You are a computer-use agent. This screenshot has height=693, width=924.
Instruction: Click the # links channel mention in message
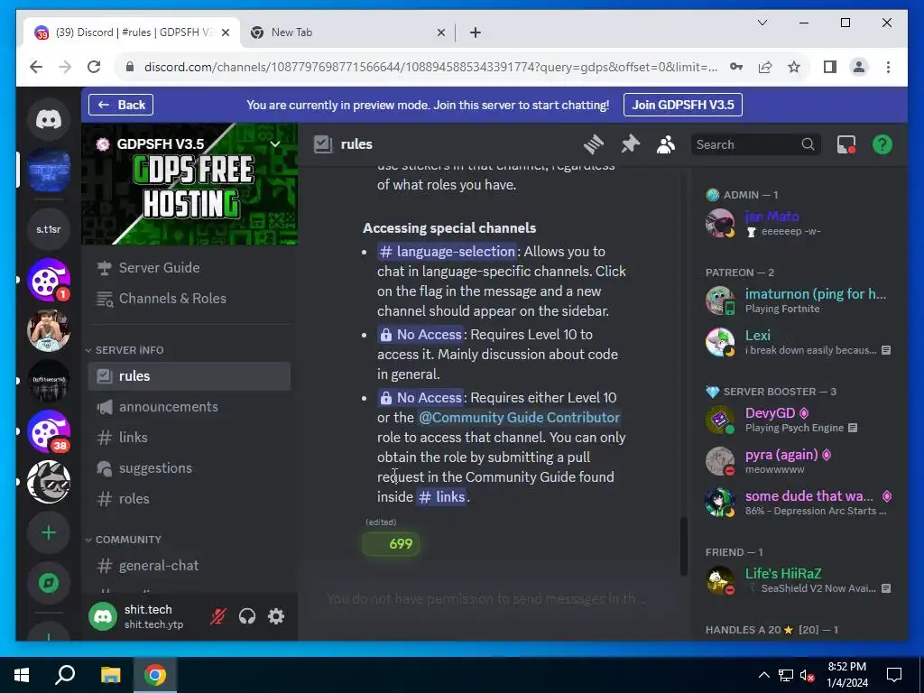click(x=442, y=497)
